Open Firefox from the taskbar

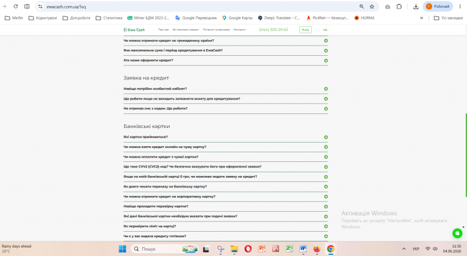point(317,249)
